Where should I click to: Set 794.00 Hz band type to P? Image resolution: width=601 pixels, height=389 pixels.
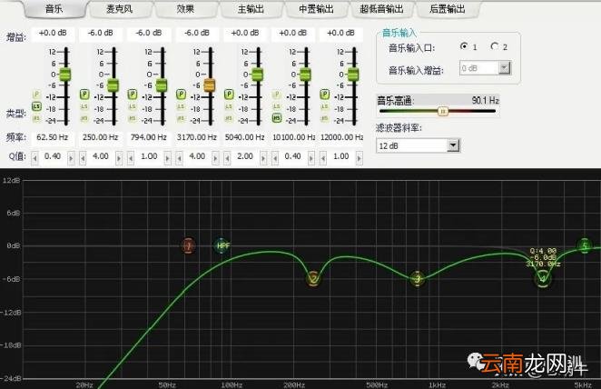click(133, 94)
